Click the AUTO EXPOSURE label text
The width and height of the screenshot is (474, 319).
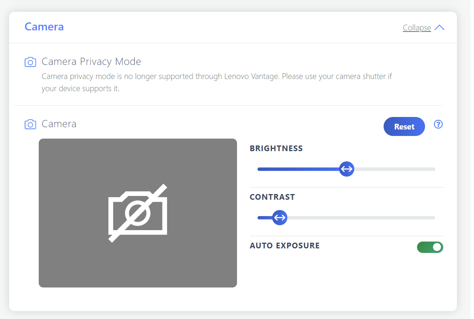point(284,246)
